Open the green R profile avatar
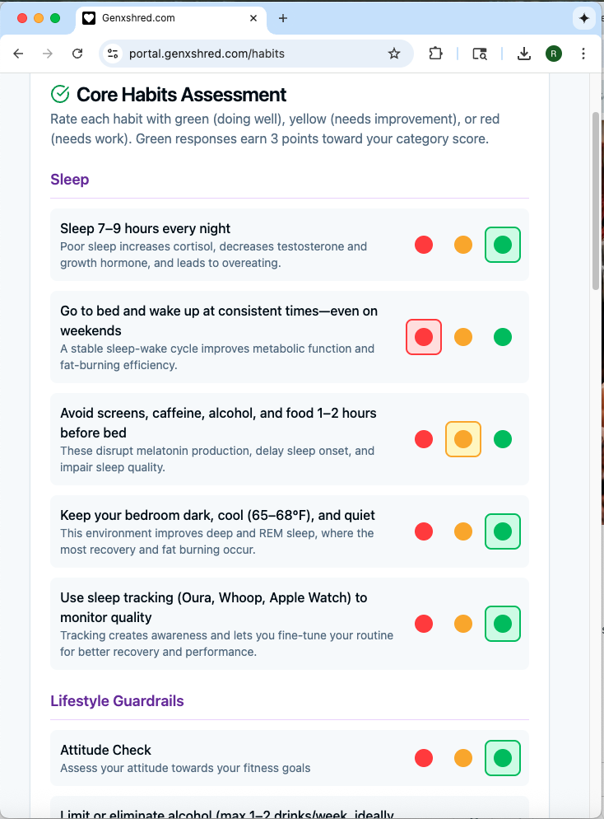Viewport: 604px width, 819px height. [x=554, y=54]
